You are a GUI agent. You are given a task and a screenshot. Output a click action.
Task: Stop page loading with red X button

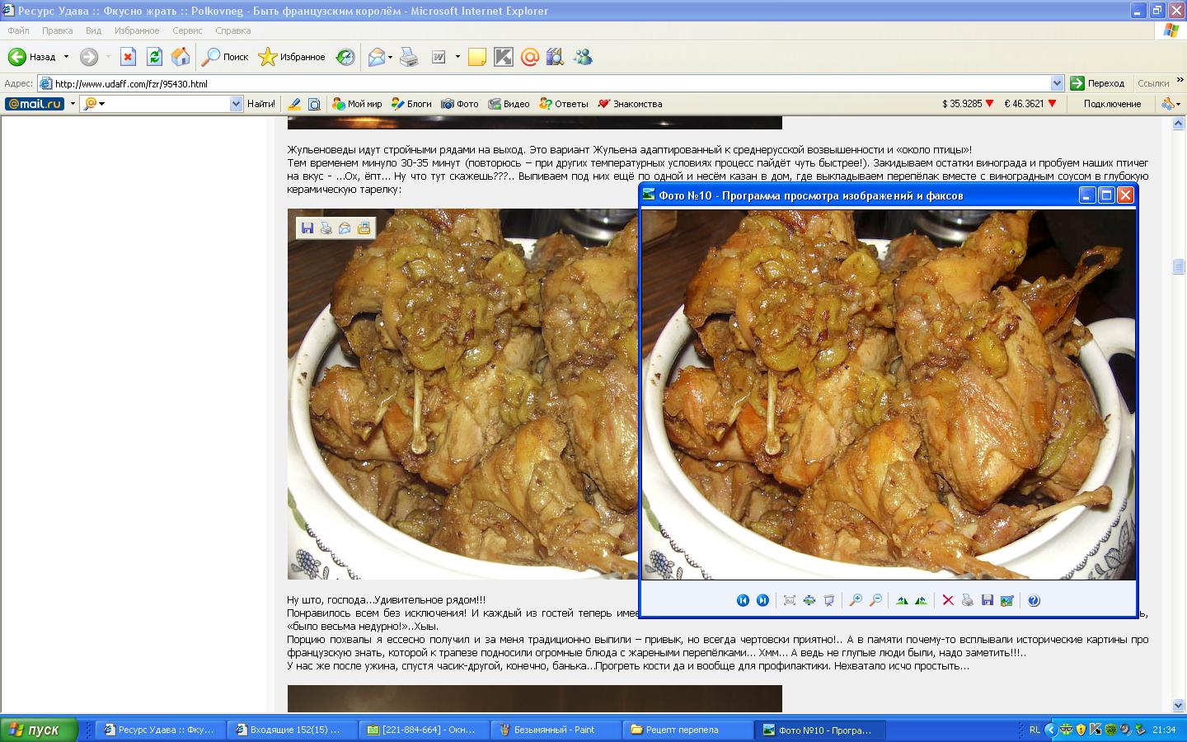click(128, 57)
